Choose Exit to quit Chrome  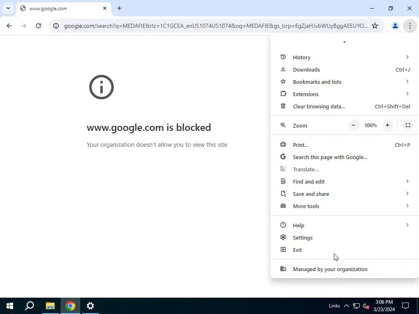click(345, 250)
